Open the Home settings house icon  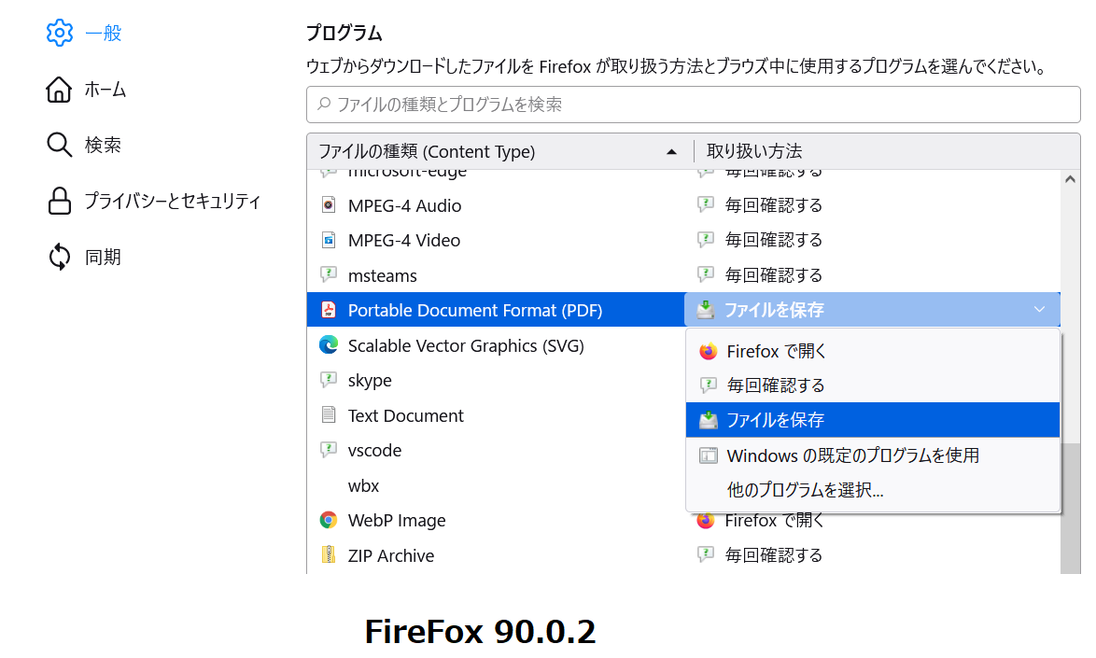pyautogui.click(x=59, y=90)
